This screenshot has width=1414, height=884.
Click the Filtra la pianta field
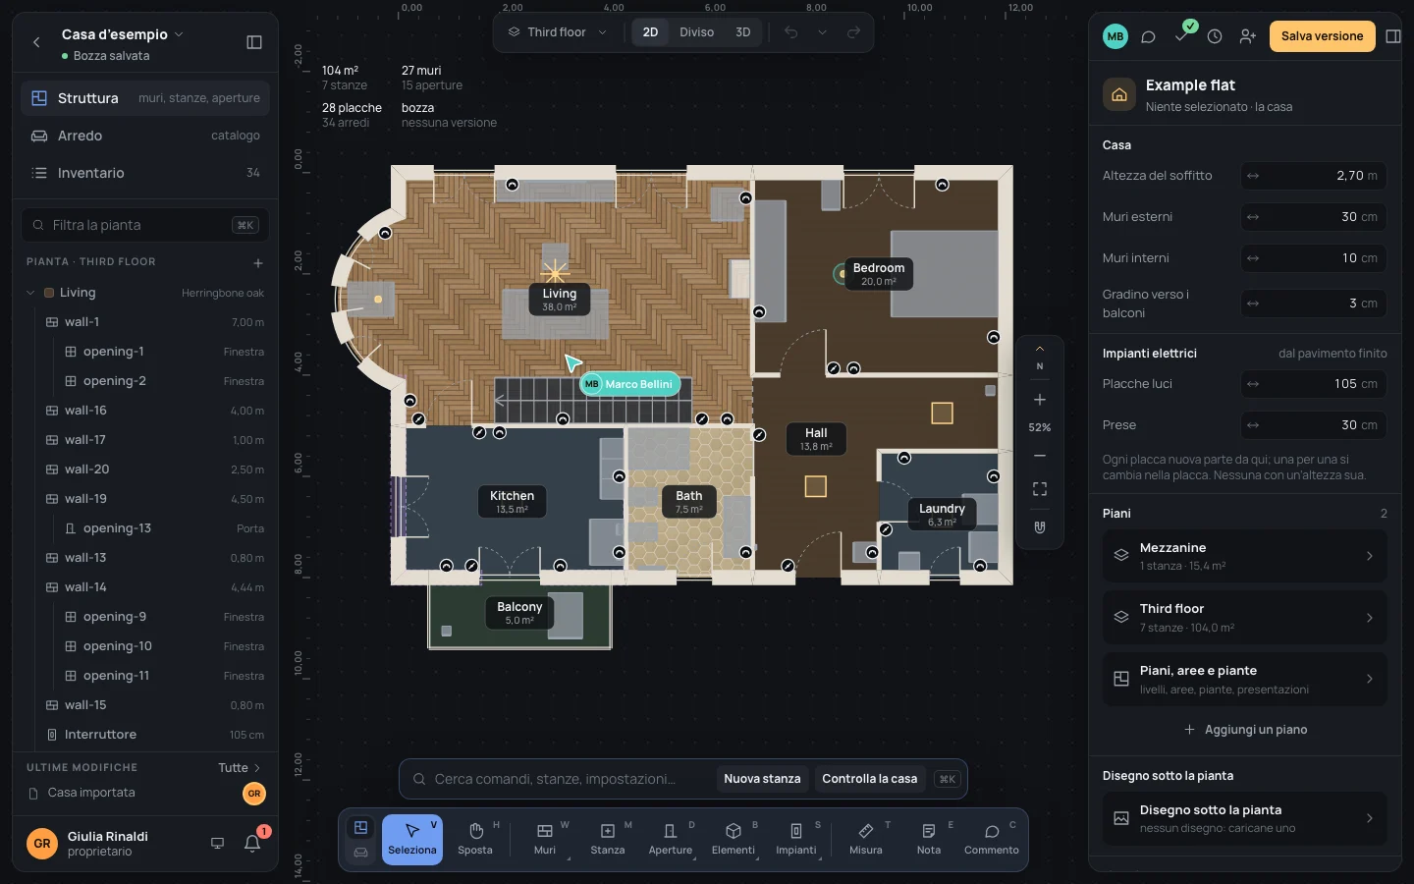(x=145, y=225)
